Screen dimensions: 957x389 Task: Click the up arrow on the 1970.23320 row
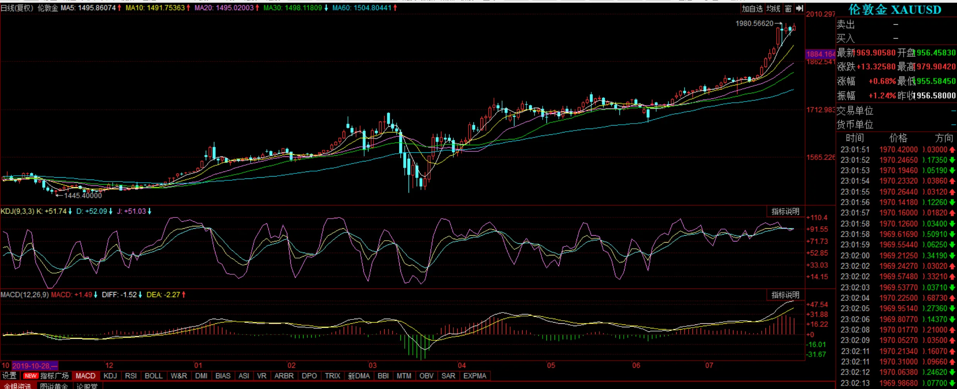coord(952,181)
